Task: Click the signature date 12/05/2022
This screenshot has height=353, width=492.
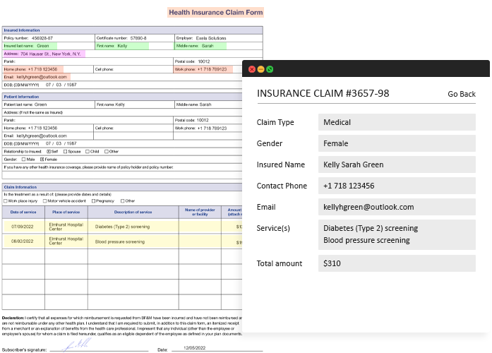Action: pos(194,347)
